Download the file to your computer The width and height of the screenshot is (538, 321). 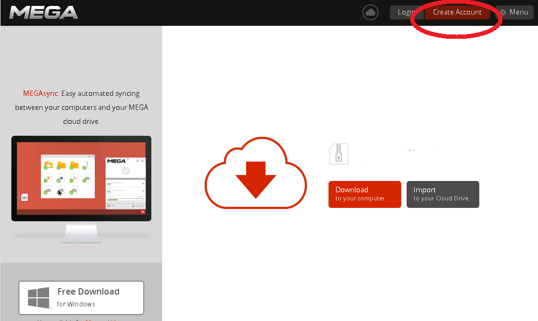coord(365,194)
